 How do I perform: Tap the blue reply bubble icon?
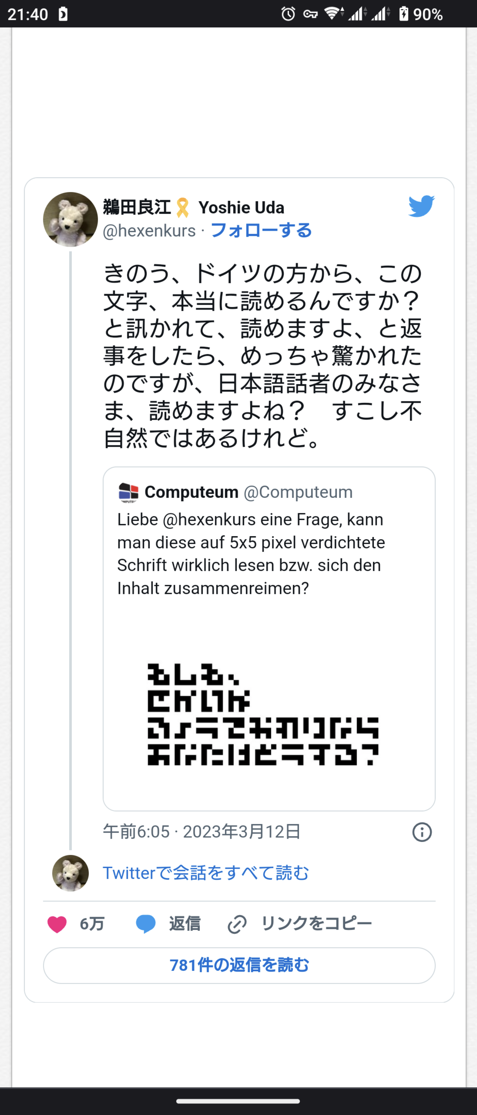click(x=146, y=924)
